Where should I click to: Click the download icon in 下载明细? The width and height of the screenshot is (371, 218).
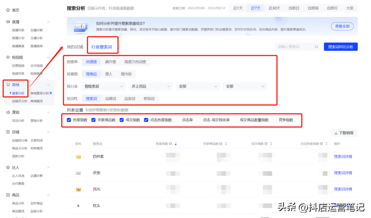336,133
